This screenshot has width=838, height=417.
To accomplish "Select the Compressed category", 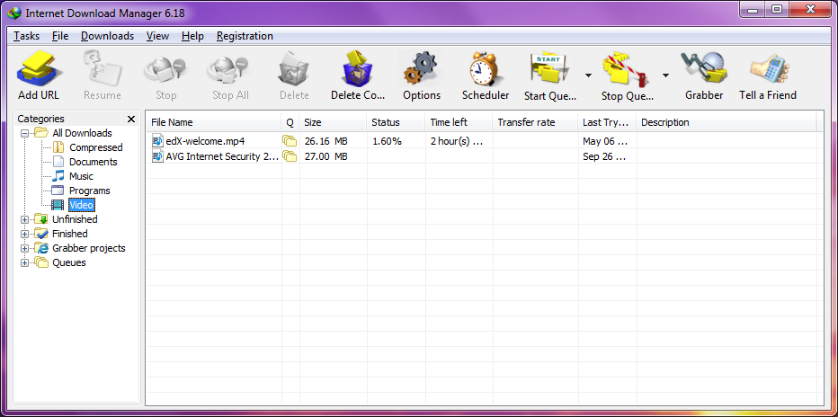I will point(95,147).
